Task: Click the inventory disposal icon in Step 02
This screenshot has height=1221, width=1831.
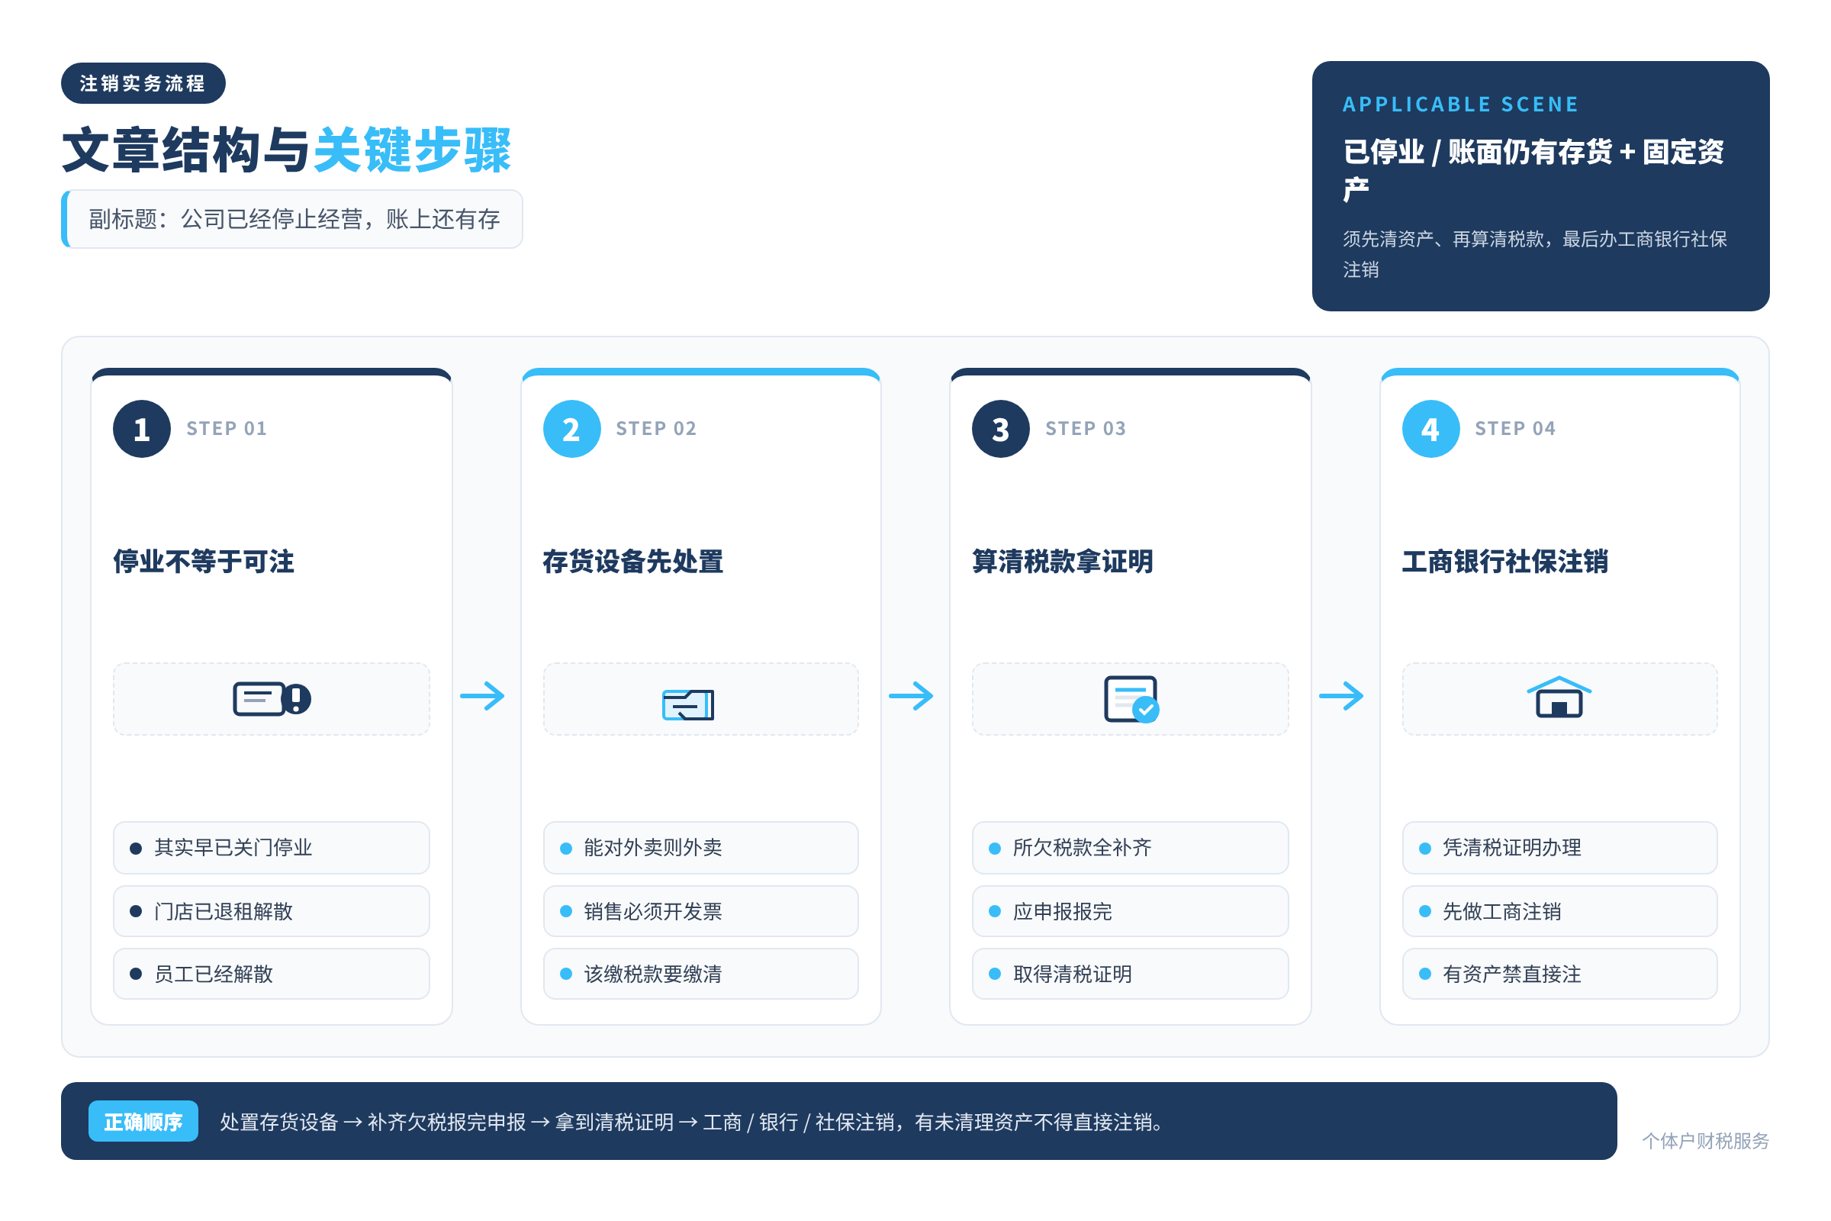Action: click(688, 704)
